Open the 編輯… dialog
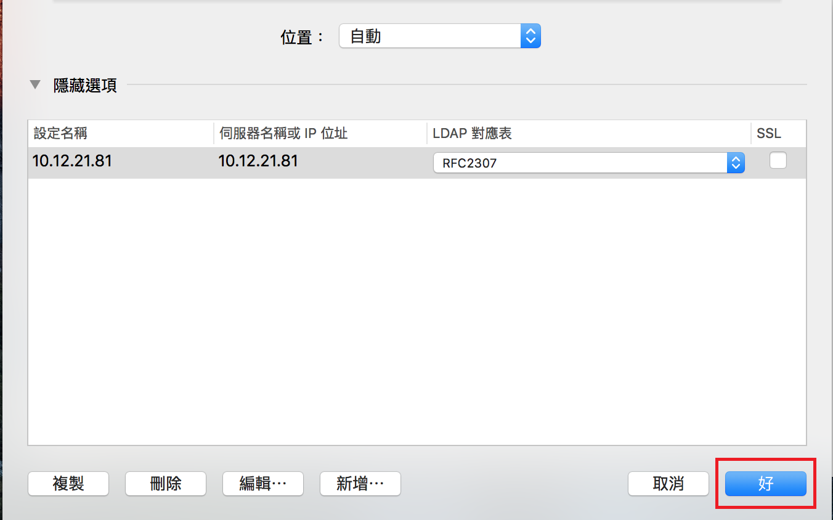 [x=262, y=484]
